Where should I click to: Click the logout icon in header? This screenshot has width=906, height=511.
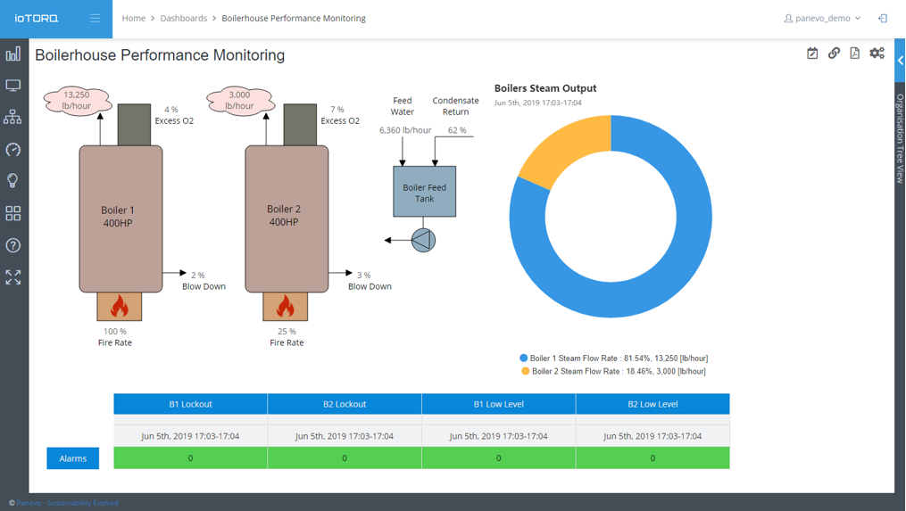coord(883,19)
